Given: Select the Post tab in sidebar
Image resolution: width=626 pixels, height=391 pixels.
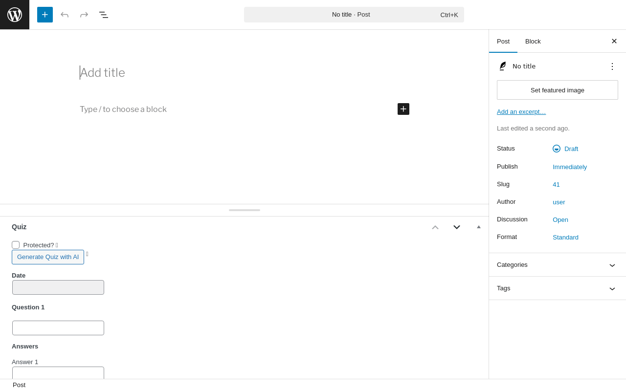Looking at the screenshot, I should click(x=503, y=41).
